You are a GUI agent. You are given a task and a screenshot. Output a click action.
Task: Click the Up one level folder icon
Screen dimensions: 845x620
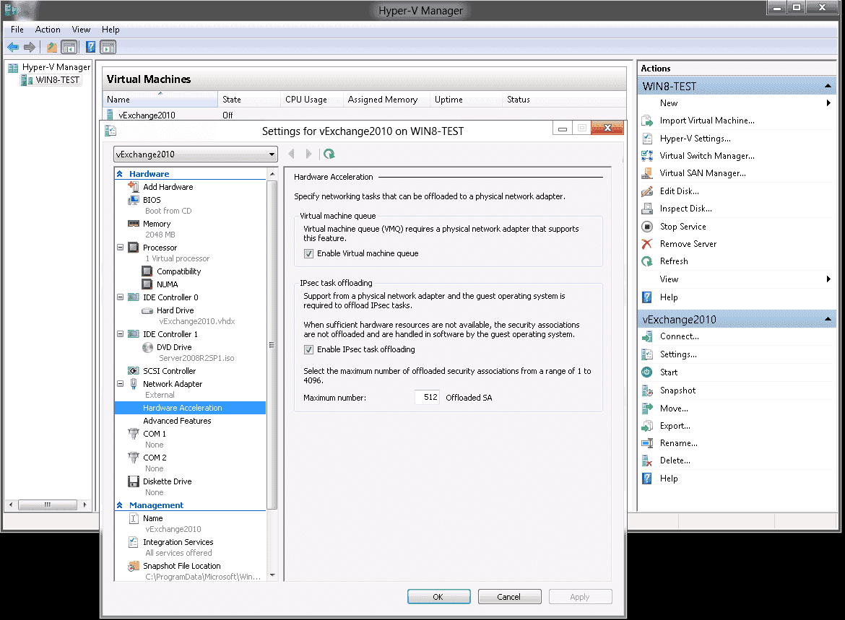pos(52,48)
